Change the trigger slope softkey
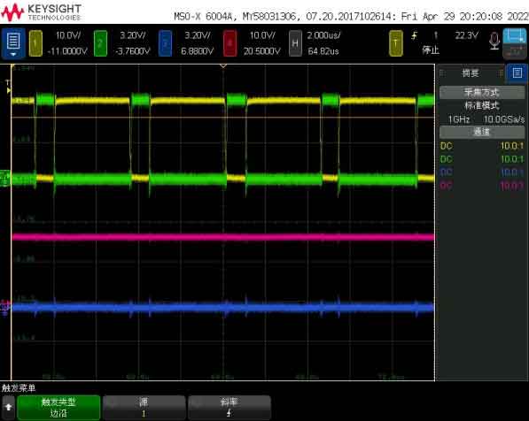Screen dimensions: 529x421 [229, 407]
